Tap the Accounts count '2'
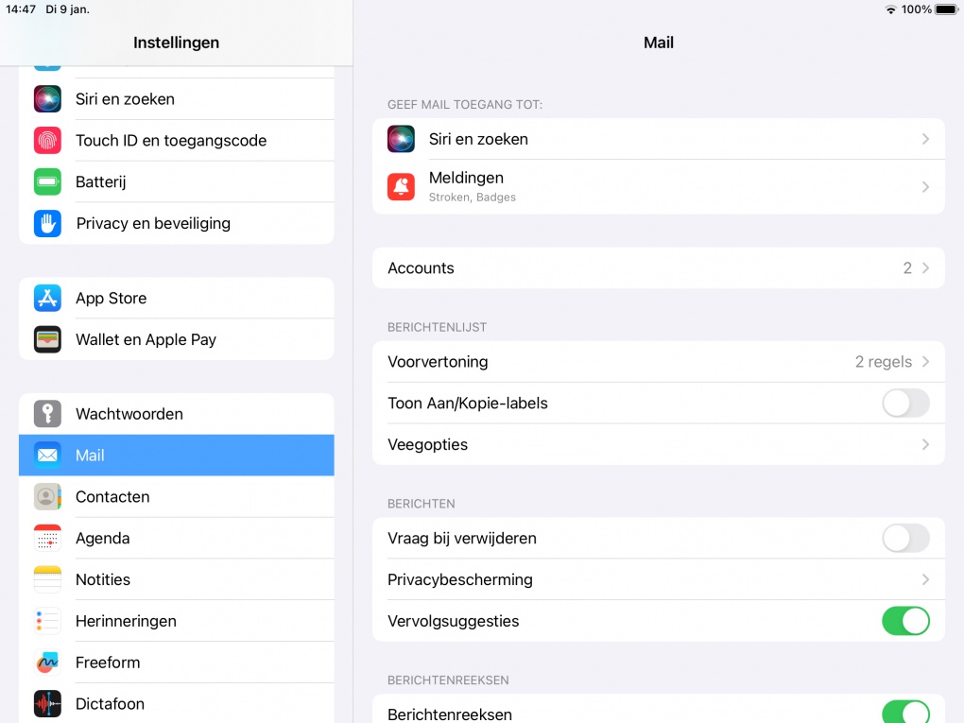This screenshot has height=723, width=964. pos(907,268)
